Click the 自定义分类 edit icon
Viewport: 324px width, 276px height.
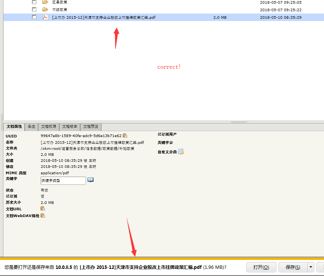tap(181, 152)
